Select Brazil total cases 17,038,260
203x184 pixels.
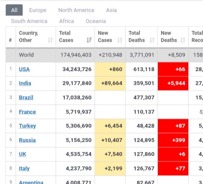tap(77, 97)
